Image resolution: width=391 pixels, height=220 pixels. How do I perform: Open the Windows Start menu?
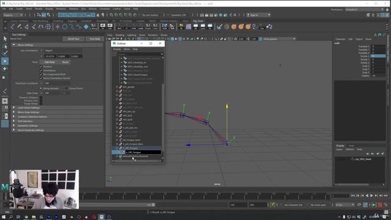click(4, 217)
